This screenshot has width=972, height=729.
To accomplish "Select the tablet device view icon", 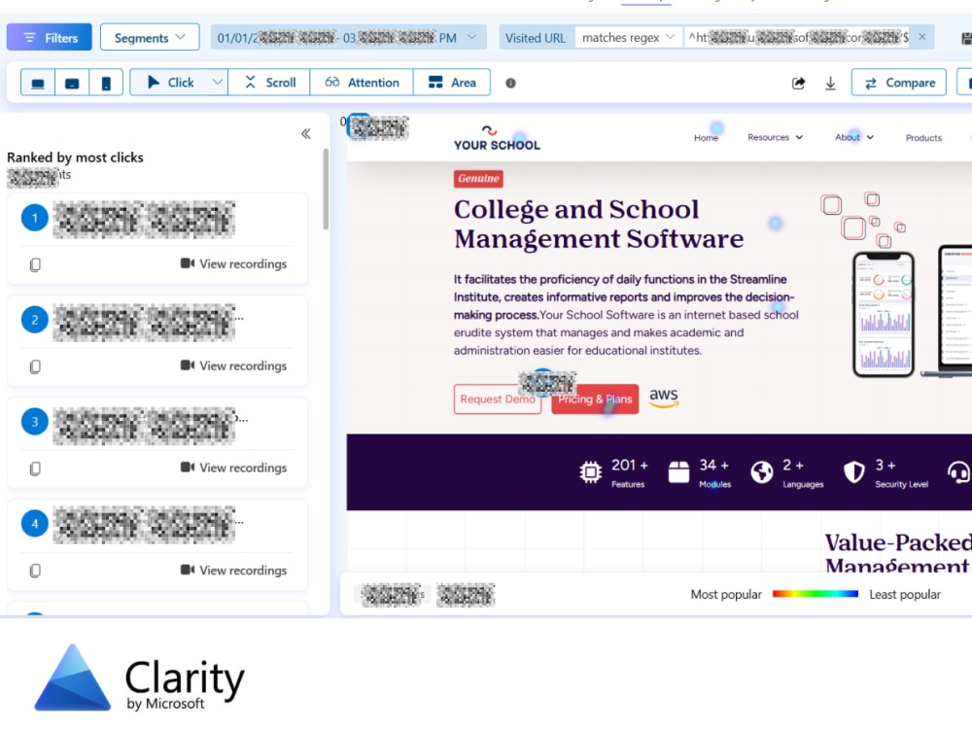I will tap(72, 83).
